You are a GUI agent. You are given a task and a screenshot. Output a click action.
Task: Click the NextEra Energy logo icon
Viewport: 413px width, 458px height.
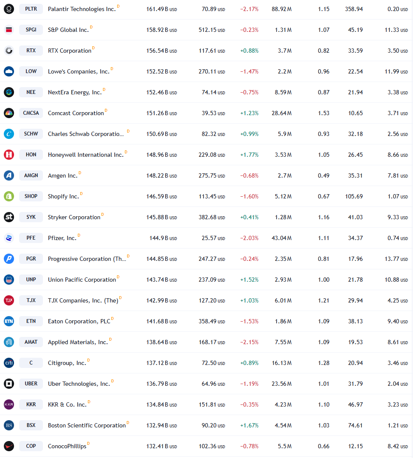[9, 92]
